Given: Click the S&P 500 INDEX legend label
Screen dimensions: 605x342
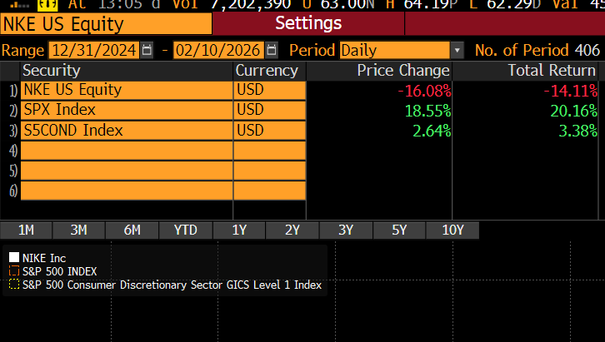Looking at the screenshot, I should [x=59, y=271].
